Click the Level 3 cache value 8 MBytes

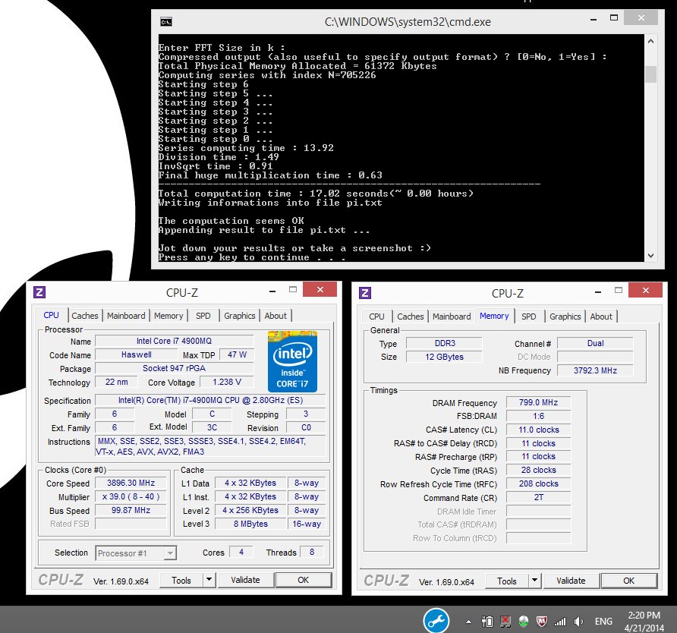click(250, 524)
